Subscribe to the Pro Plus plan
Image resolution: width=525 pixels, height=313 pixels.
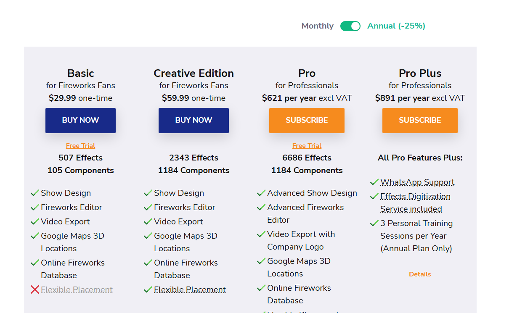[420, 121]
